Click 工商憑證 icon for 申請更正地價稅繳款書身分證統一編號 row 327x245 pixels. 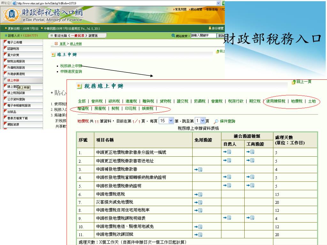point(250,152)
